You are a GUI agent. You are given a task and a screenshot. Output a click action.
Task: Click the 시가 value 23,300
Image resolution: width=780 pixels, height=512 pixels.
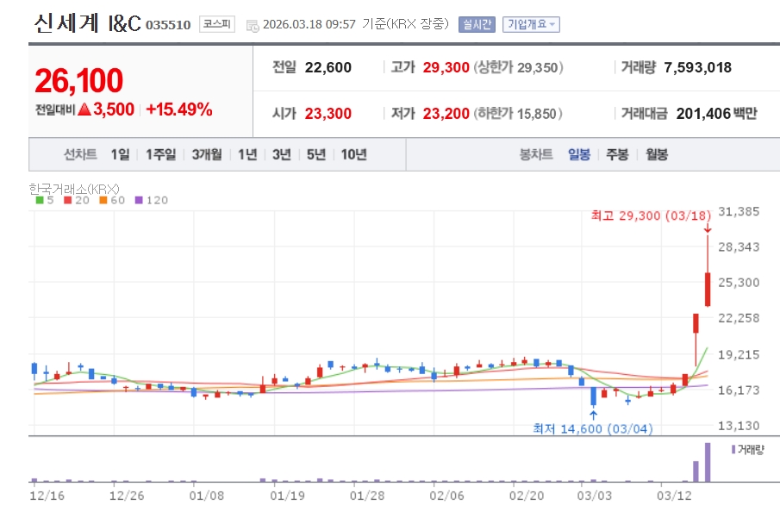point(328,114)
